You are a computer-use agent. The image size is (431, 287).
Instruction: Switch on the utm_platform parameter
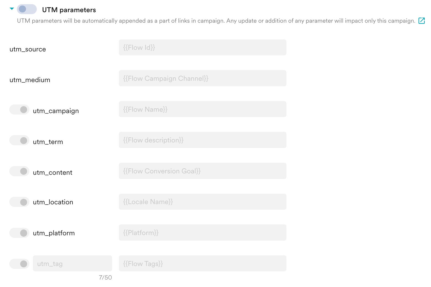[19, 233]
